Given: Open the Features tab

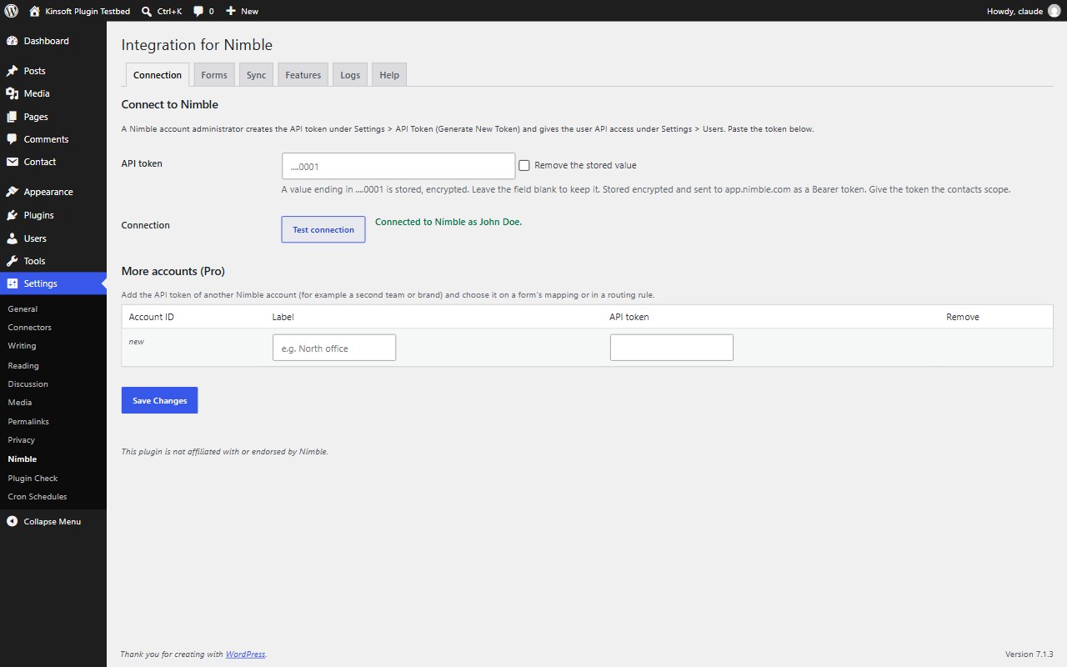Looking at the screenshot, I should click(x=303, y=75).
